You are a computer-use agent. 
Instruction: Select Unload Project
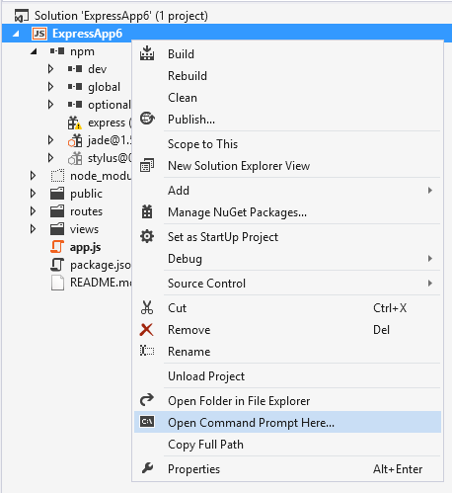point(287,375)
